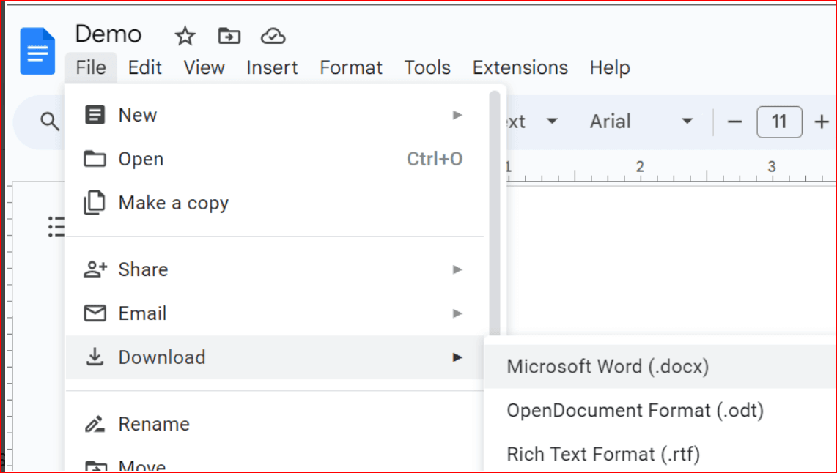Screen dimensions: 837x473
Task: Select OpenDocument Format (.odt) option
Action: (635, 410)
